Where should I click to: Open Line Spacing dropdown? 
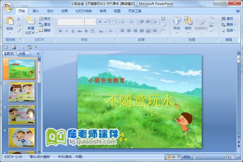click(x=156, y=22)
